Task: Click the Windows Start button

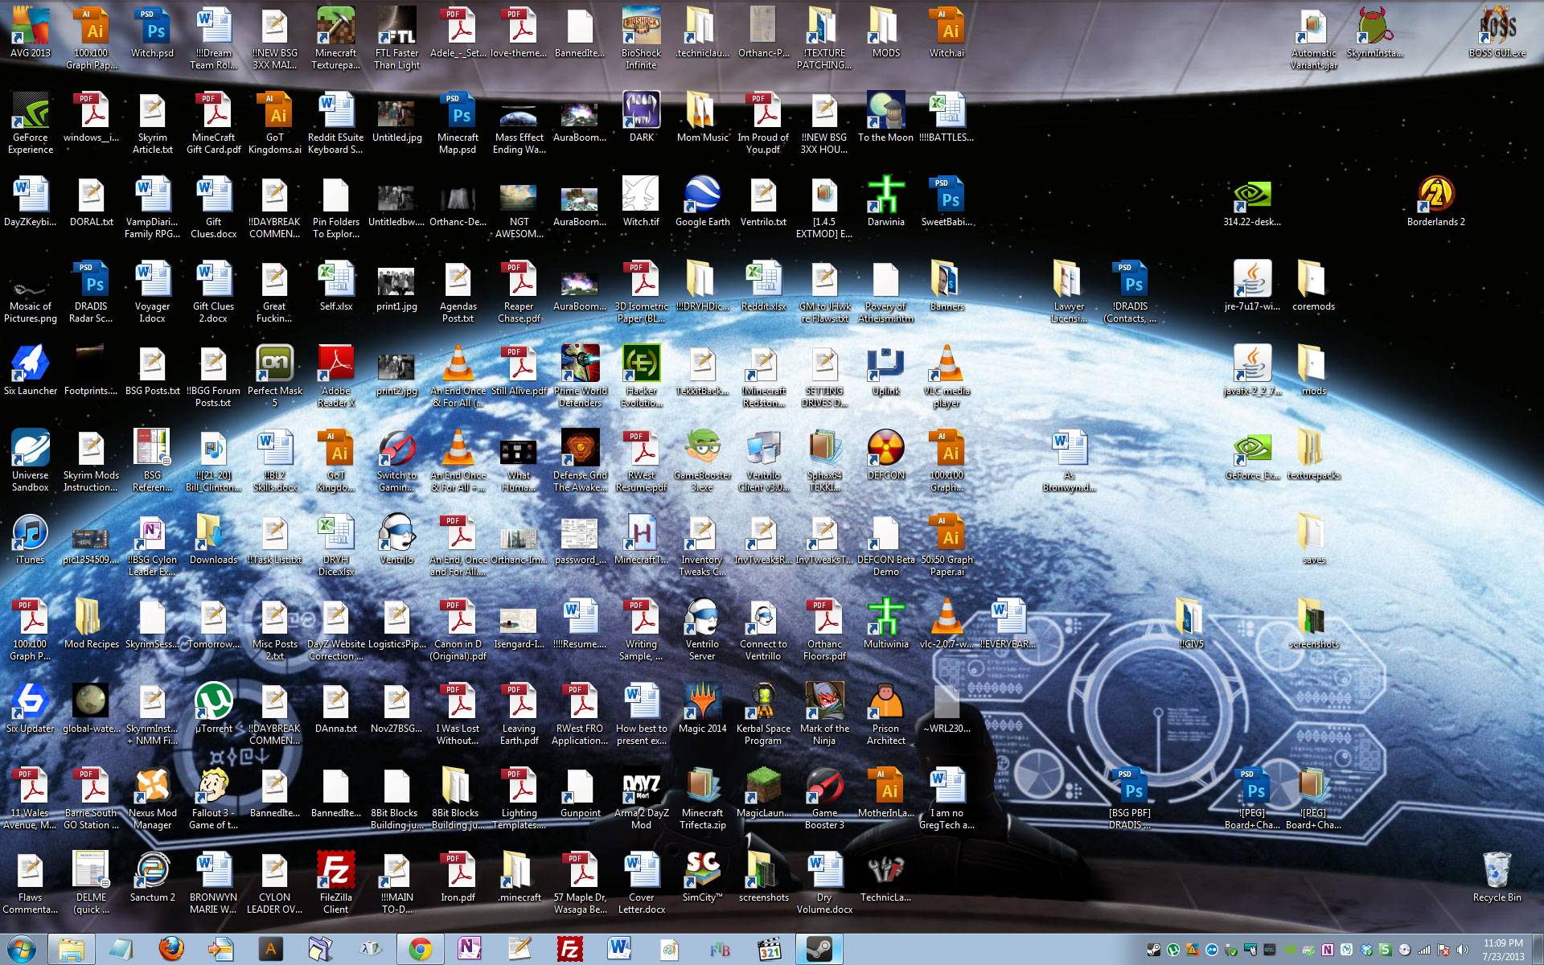Action: [x=22, y=949]
